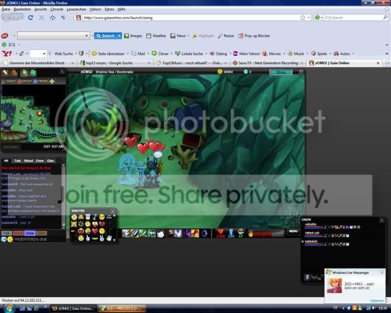Send the peace sign hand emote

coord(102,238)
